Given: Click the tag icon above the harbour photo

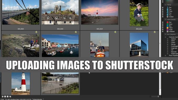Looking at the screenshot, I should (76, 32).
